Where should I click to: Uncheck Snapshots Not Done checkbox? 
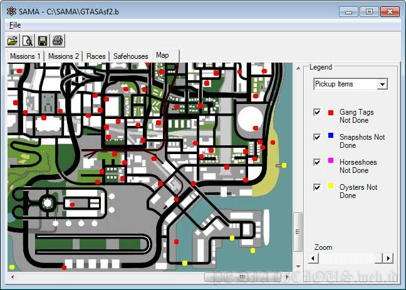pos(317,137)
